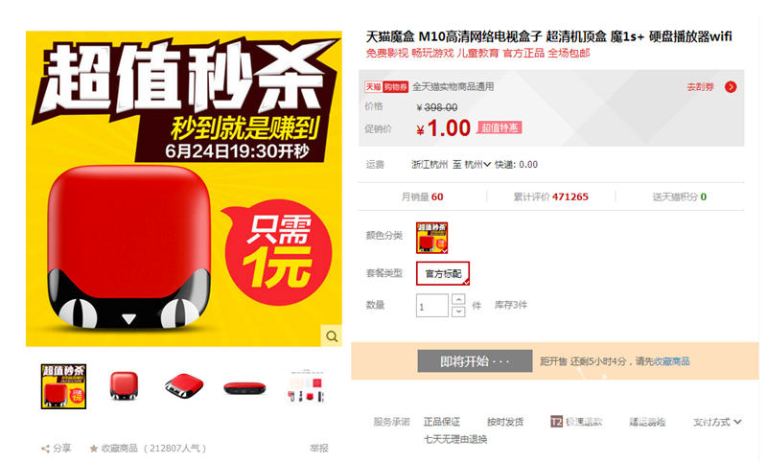Viewport: 767px width, 462px height.
Task: Click the 天猫 购物券 coupon badge
Action: tap(386, 87)
